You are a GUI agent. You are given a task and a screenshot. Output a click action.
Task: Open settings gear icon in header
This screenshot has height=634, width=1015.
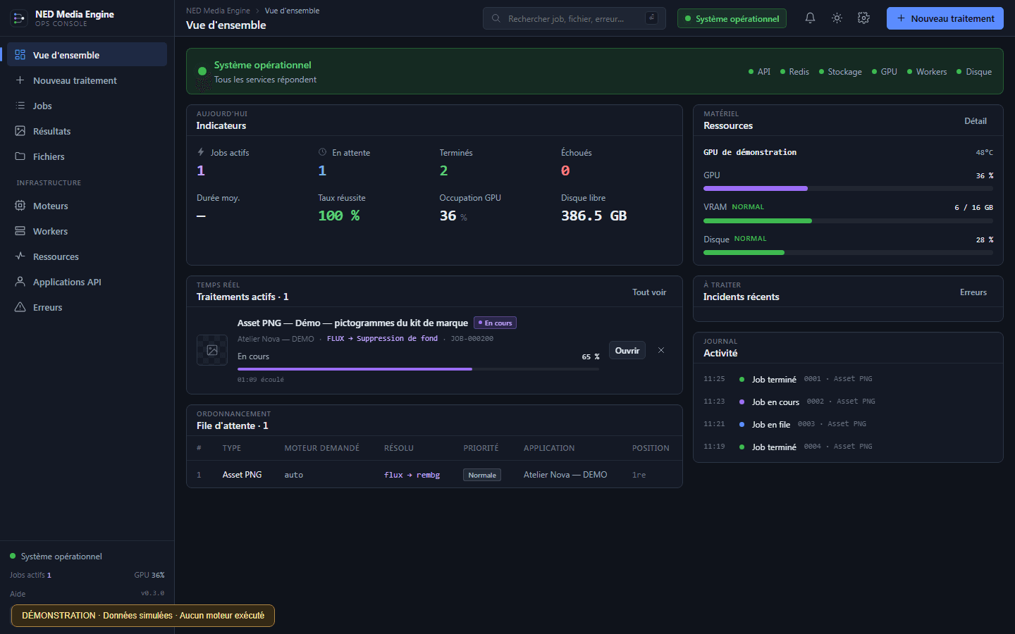click(x=863, y=18)
